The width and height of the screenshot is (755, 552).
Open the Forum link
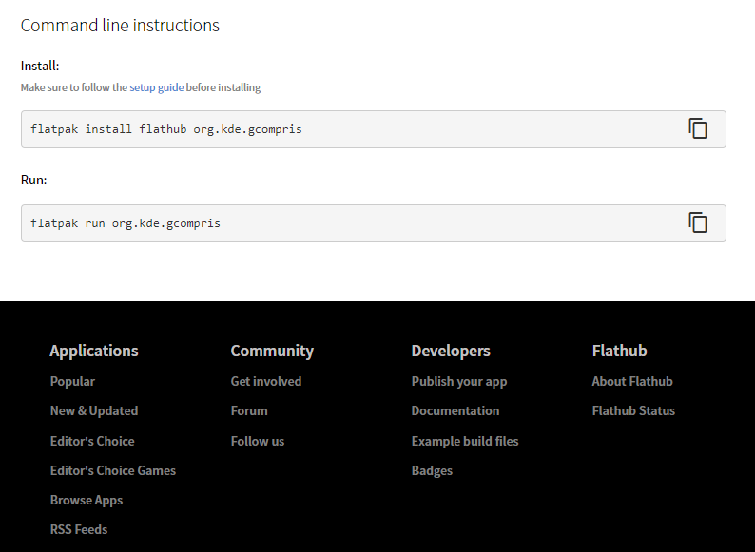pyautogui.click(x=249, y=410)
